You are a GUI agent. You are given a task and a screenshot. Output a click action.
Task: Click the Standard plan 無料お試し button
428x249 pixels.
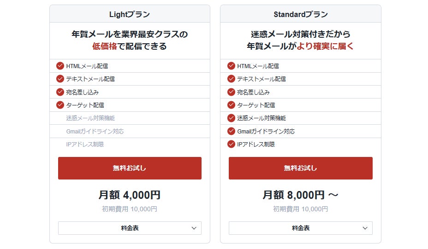(301, 168)
